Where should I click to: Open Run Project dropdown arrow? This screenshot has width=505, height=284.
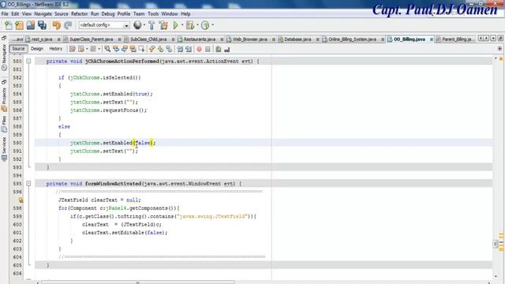[x=182, y=25]
